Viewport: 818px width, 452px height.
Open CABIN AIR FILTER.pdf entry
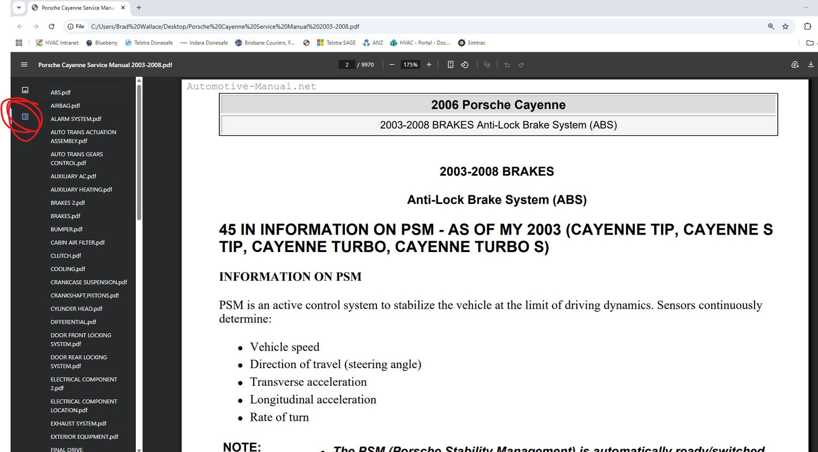coord(78,242)
